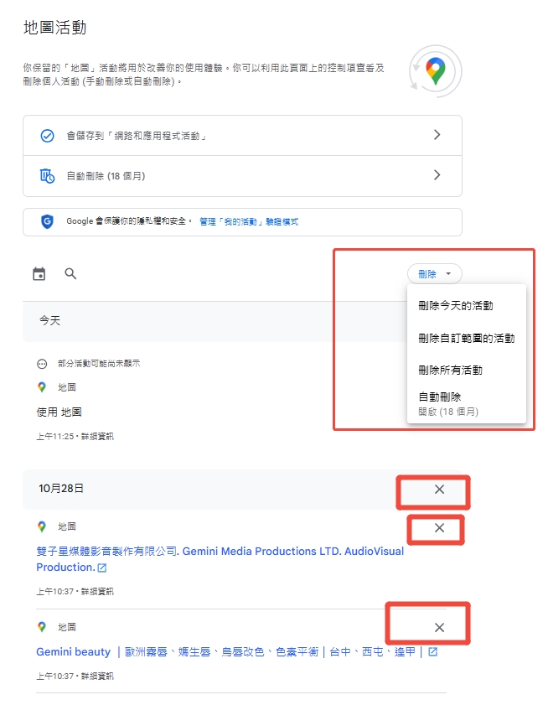The image size is (548, 705).
Task: Open 詳細資訊 under 雙子星媒體 entry
Action: 97,591
